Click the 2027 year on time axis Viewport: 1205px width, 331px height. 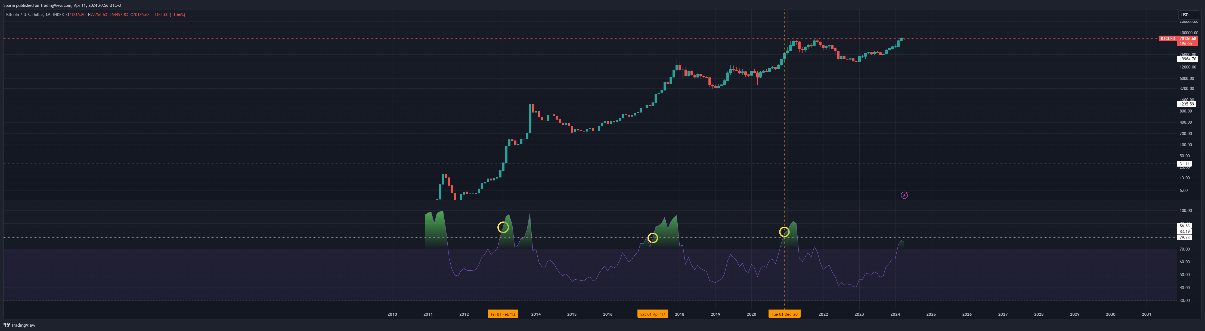(x=1002, y=314)
